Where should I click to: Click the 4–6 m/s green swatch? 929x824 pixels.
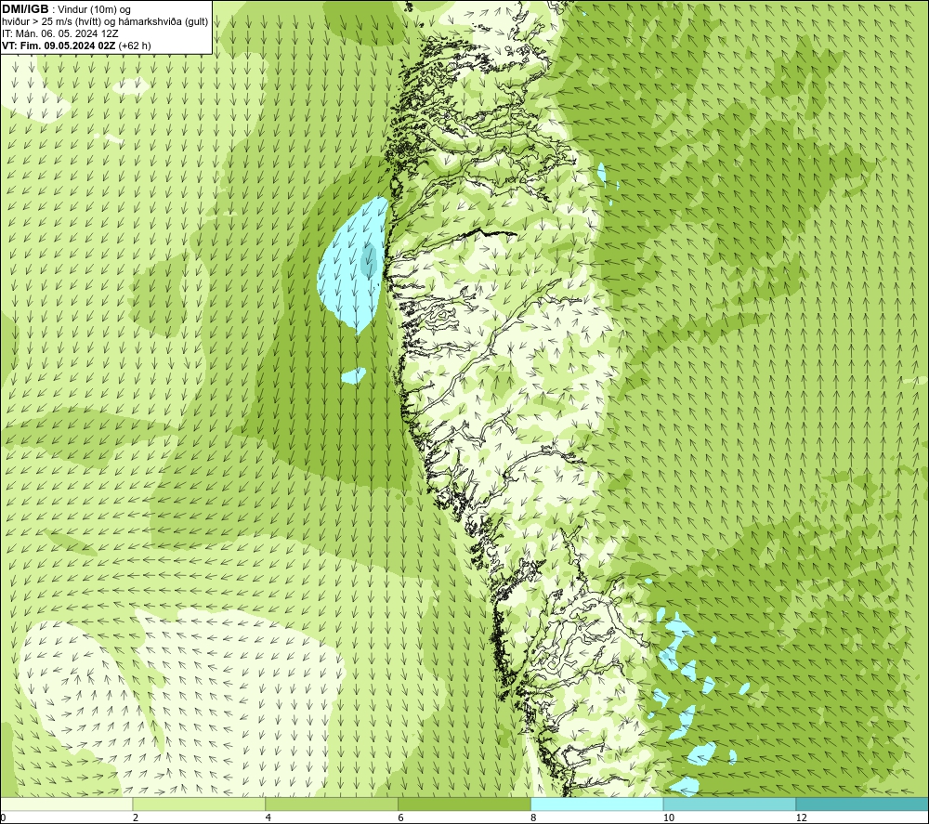point(332,804)
